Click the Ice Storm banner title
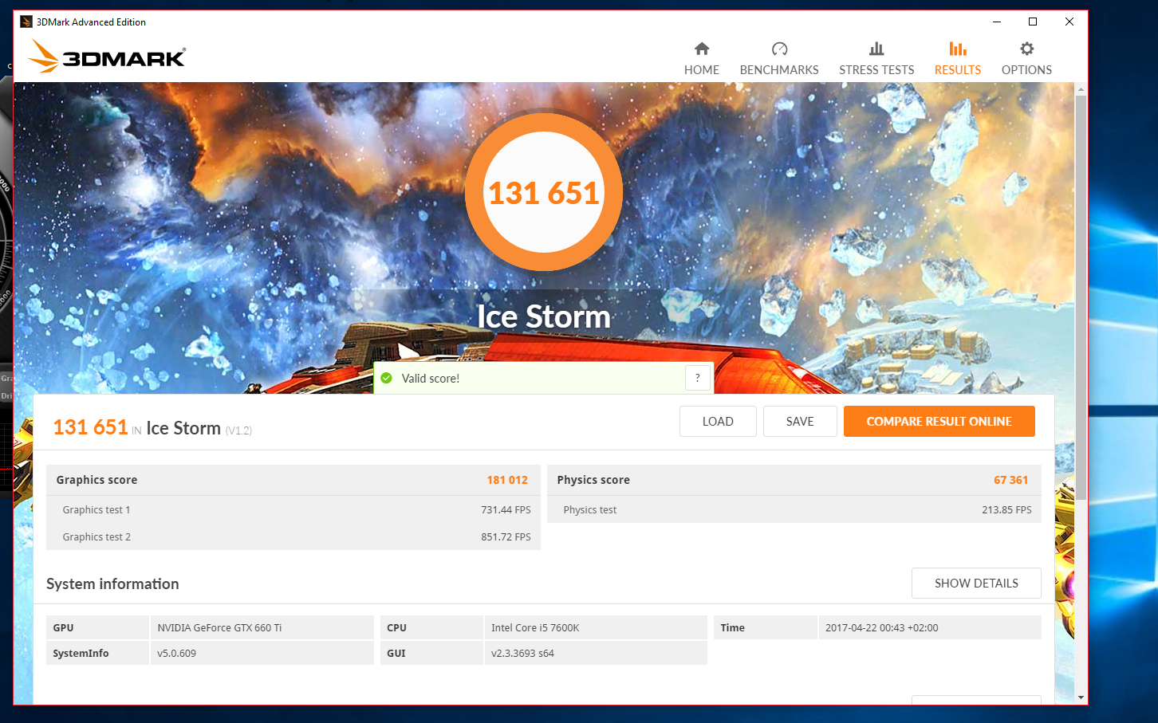1158x723 pixels. coord(544,316)
